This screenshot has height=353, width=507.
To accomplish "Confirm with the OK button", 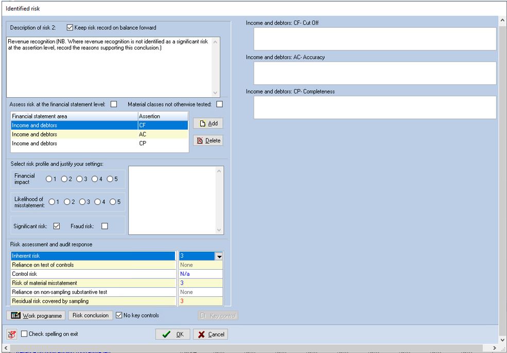I will tap(172, 334).
